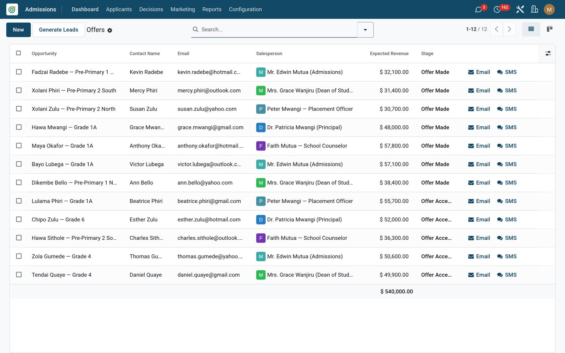
Task: Send SMS for Hawa Mwangi row
Action: pyautogui.click(x=507, y=127)
